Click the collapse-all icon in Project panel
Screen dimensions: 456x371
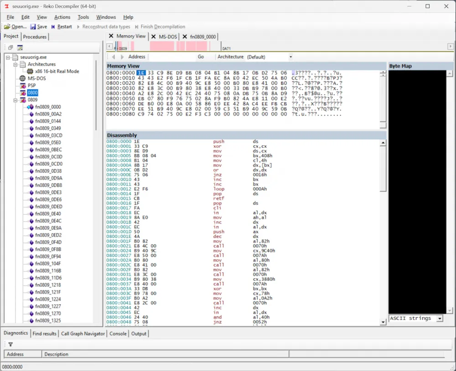coord(11,48)
